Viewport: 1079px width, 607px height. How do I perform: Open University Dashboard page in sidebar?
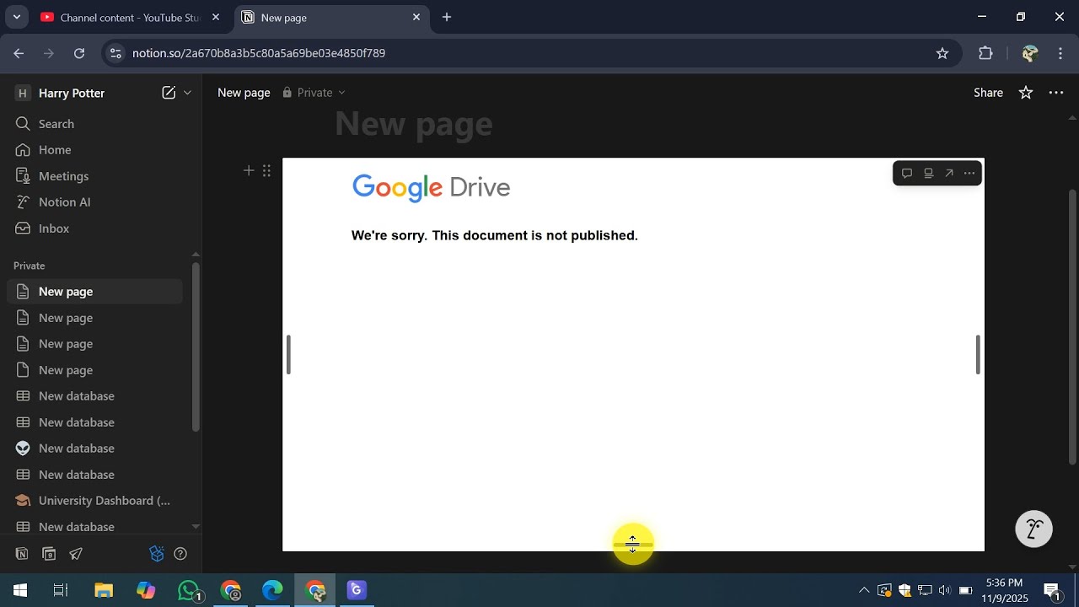click(94, 501)
